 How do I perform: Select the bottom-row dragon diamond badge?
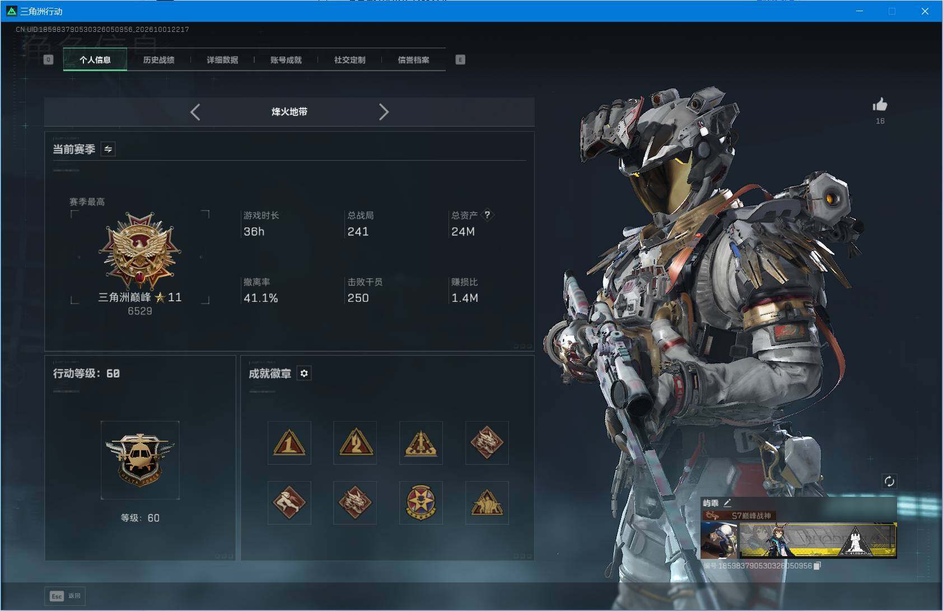(355, 502)
